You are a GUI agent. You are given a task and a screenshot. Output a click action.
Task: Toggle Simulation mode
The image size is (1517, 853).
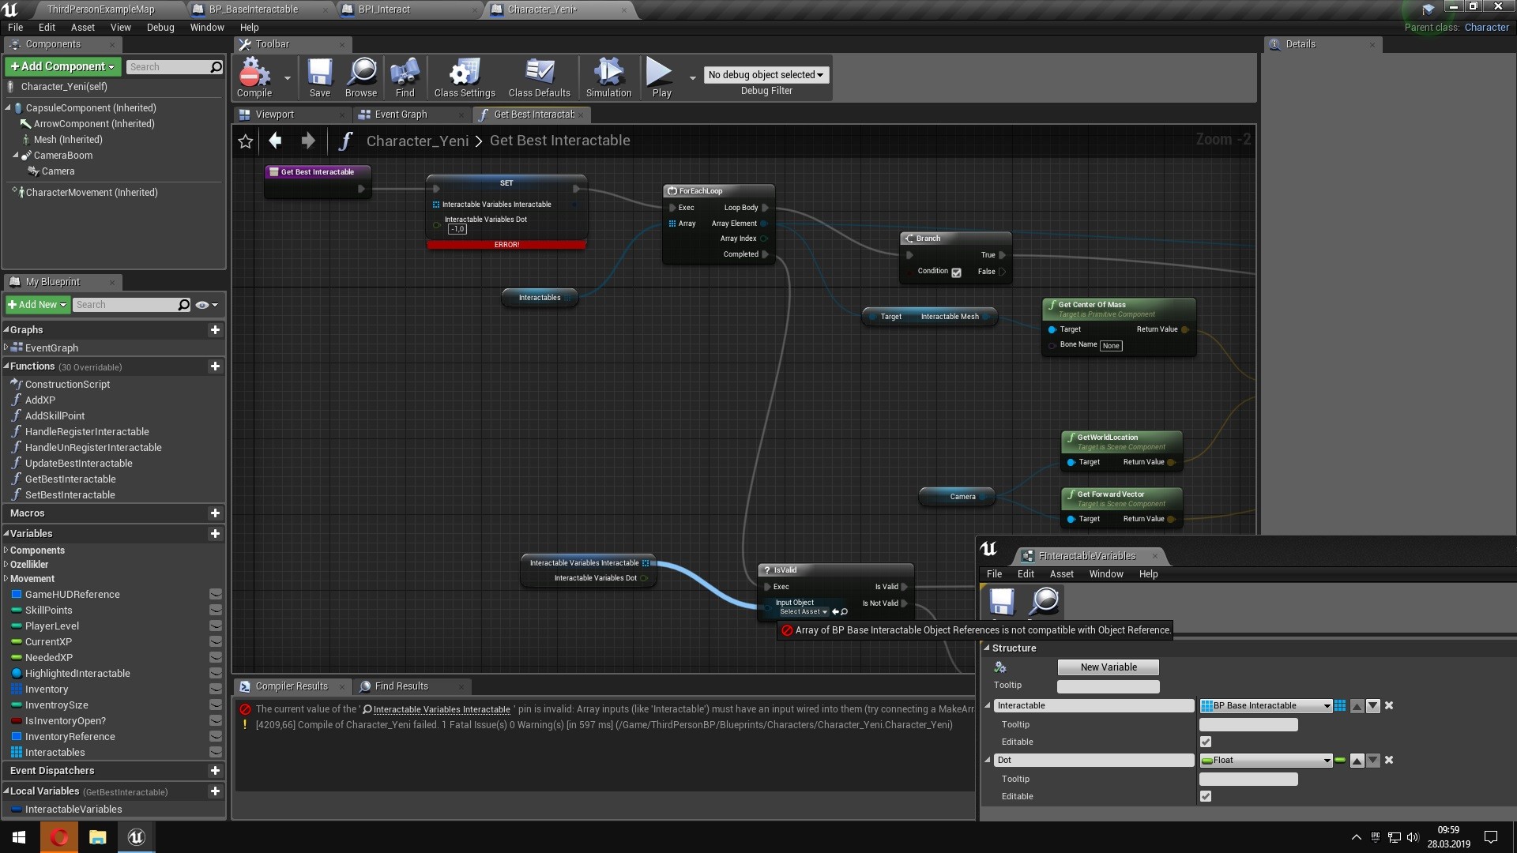tap(608, 77)
